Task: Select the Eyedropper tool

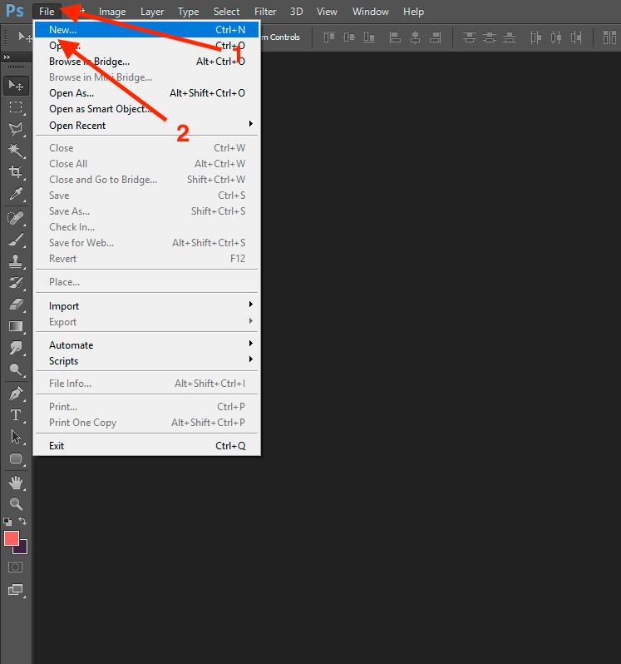Action: coord(16,194)
